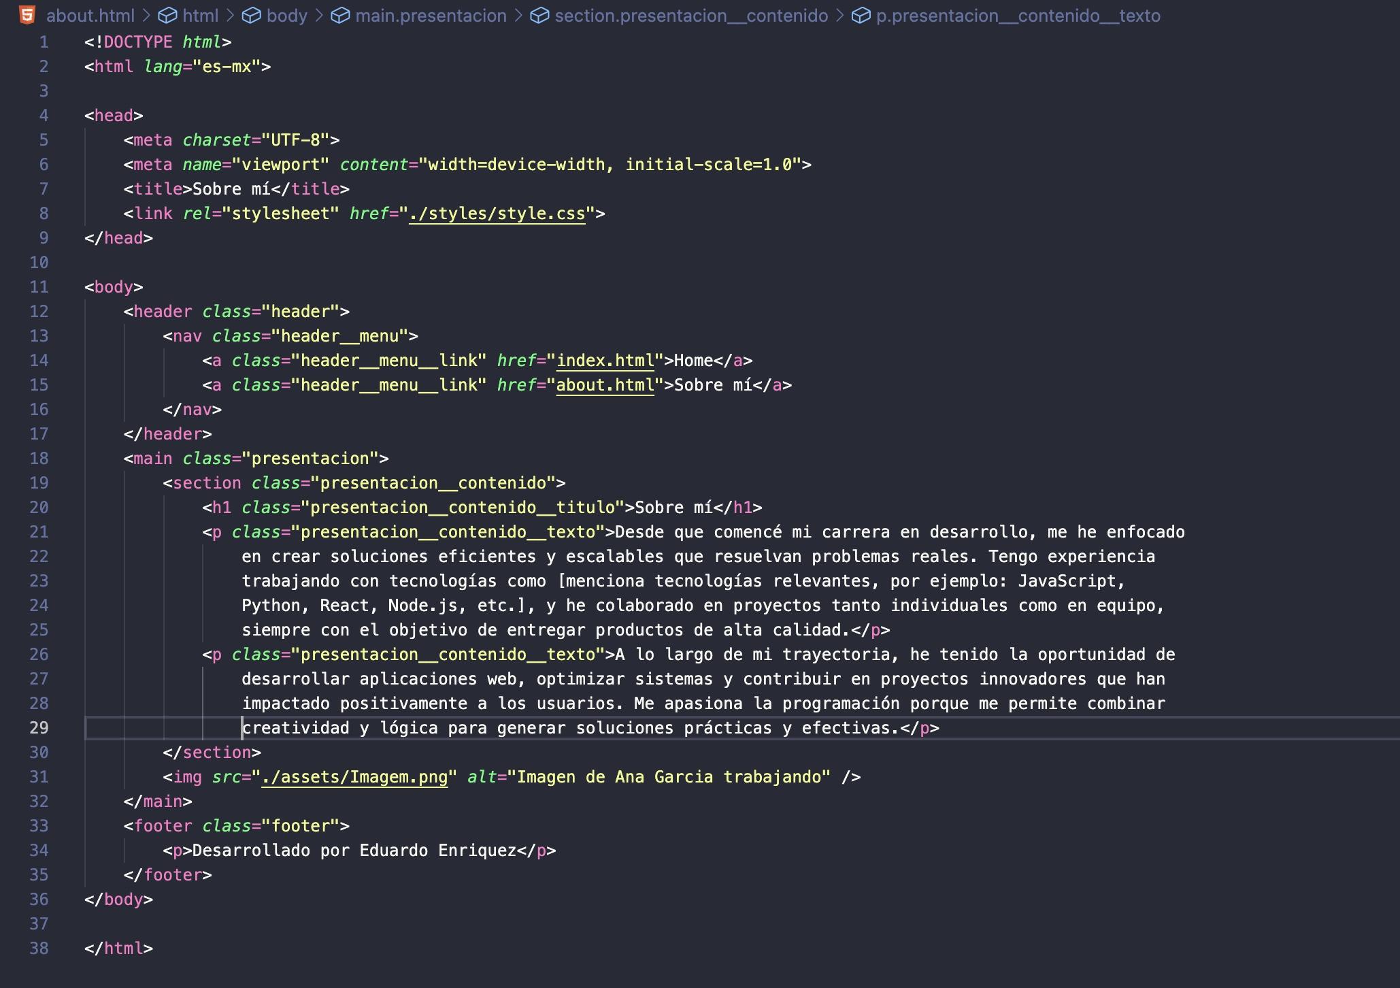This screenshot has width=1400, height=988.
Task: Click the closing nav tag
Action: coord(192,410)
